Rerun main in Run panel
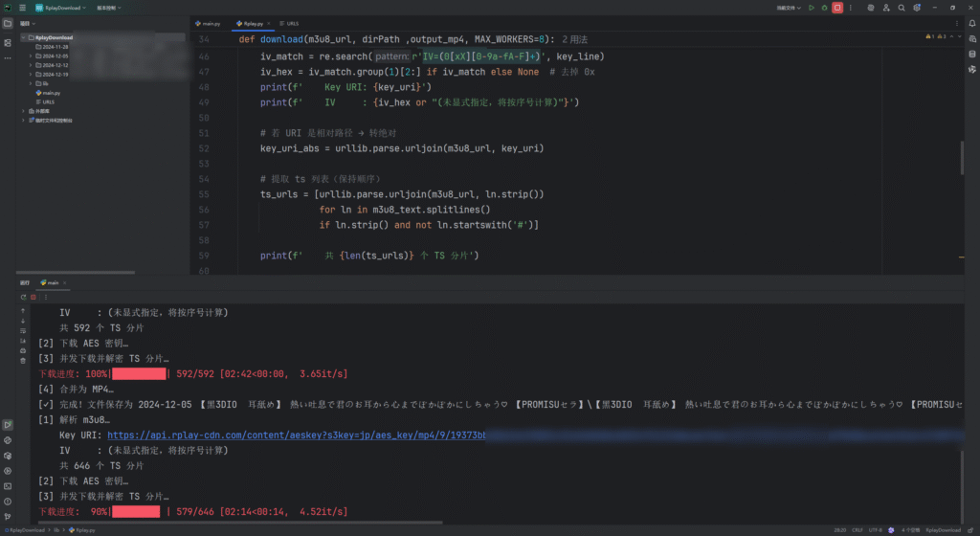This screenshot has width=980, height=536. (x=23, y=298)
